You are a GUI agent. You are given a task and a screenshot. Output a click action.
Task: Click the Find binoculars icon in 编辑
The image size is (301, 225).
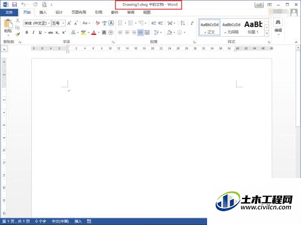(x=278, y=22)
